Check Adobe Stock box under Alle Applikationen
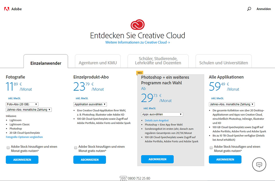The image size is (275, 181). [211, 148]
